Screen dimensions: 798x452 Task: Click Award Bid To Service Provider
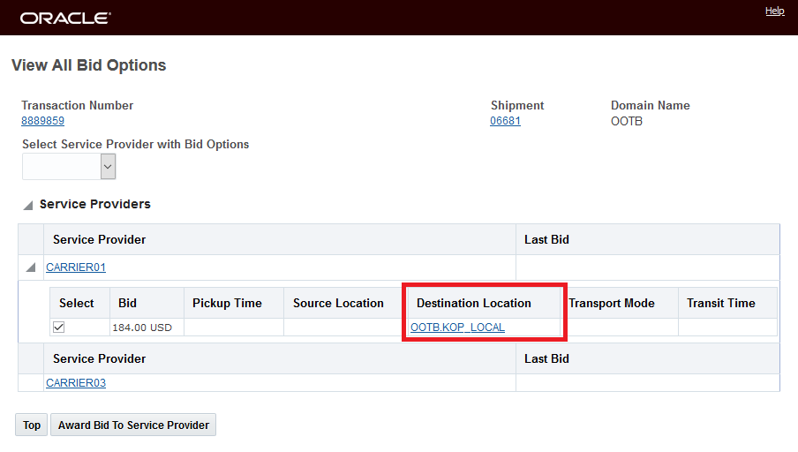click(133, 426)
